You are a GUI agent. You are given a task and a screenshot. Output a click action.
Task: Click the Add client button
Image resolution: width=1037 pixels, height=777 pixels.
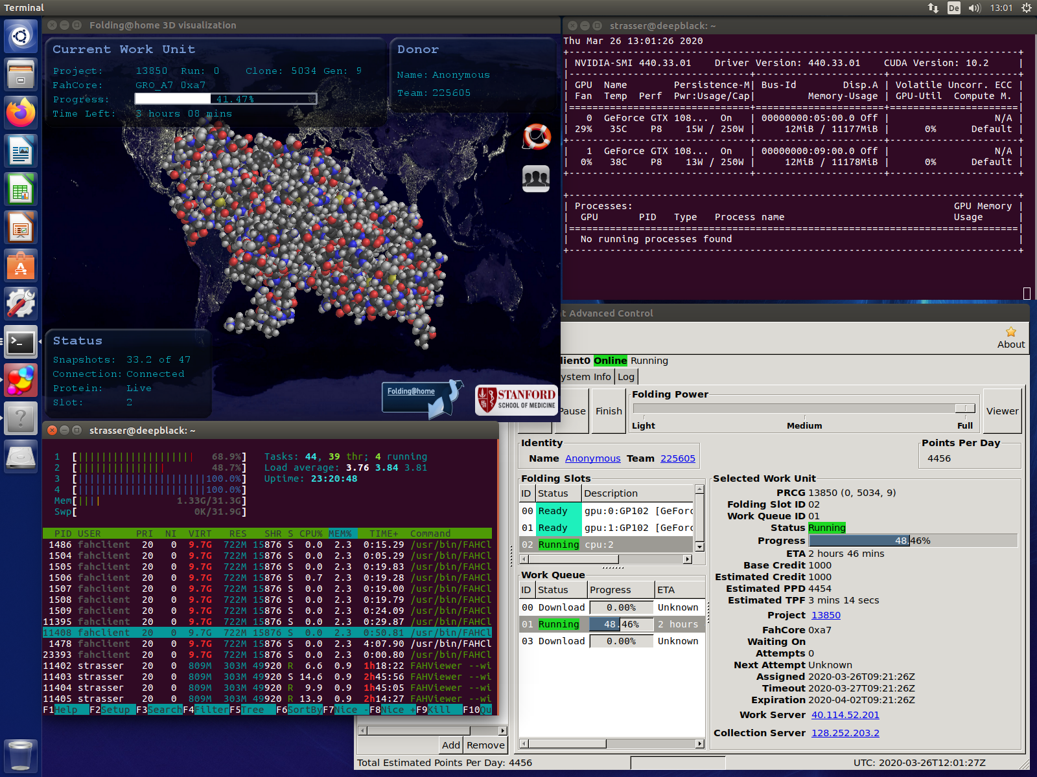pos(451,745)
